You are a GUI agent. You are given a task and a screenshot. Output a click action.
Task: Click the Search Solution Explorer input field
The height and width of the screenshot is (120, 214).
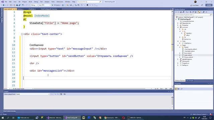pyautogui.click(x=192, y=15)
